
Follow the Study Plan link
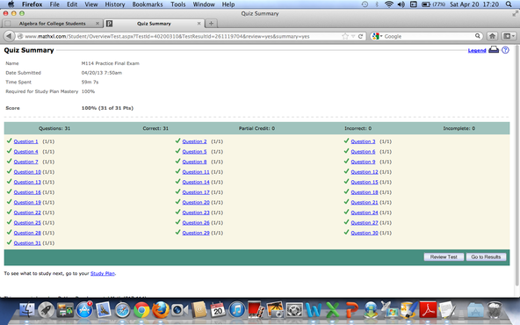[103, 273]
